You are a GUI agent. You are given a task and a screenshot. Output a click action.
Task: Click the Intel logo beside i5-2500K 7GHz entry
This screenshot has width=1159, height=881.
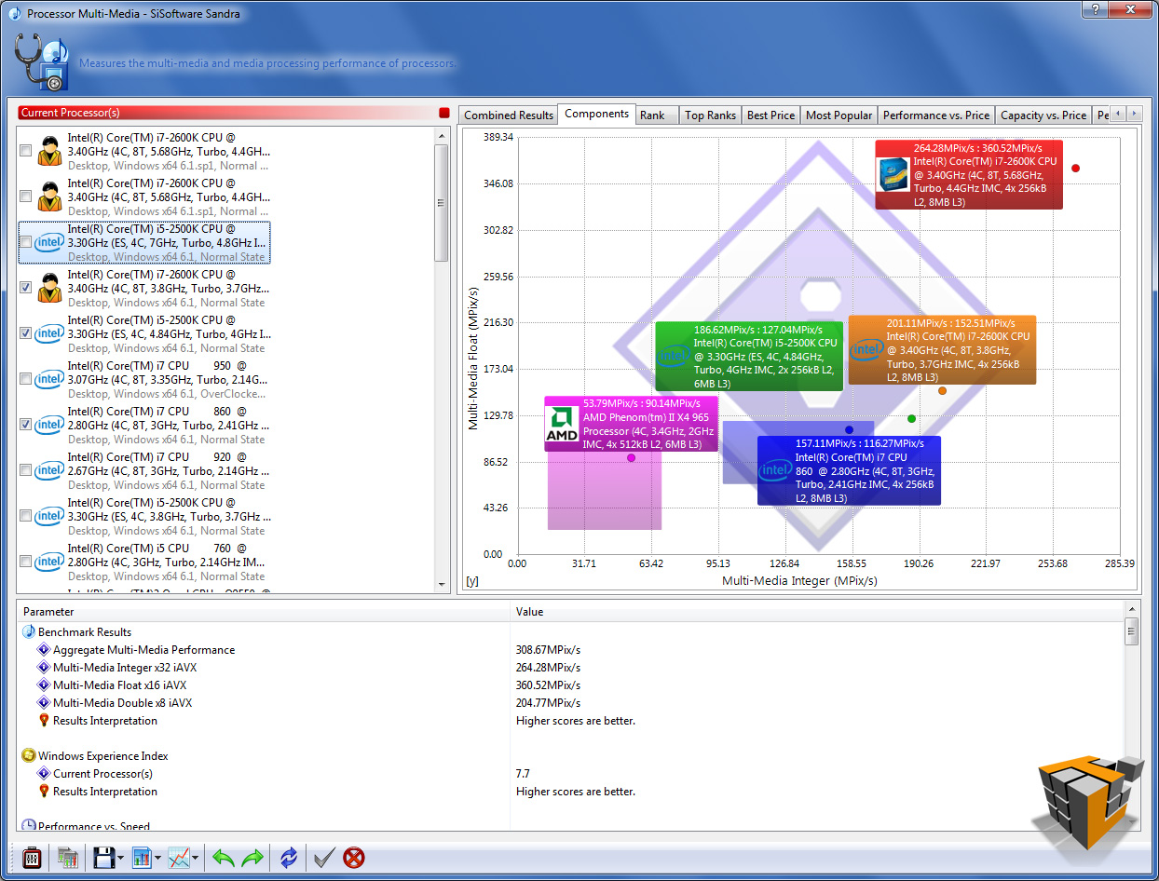(x=49, y=242)
